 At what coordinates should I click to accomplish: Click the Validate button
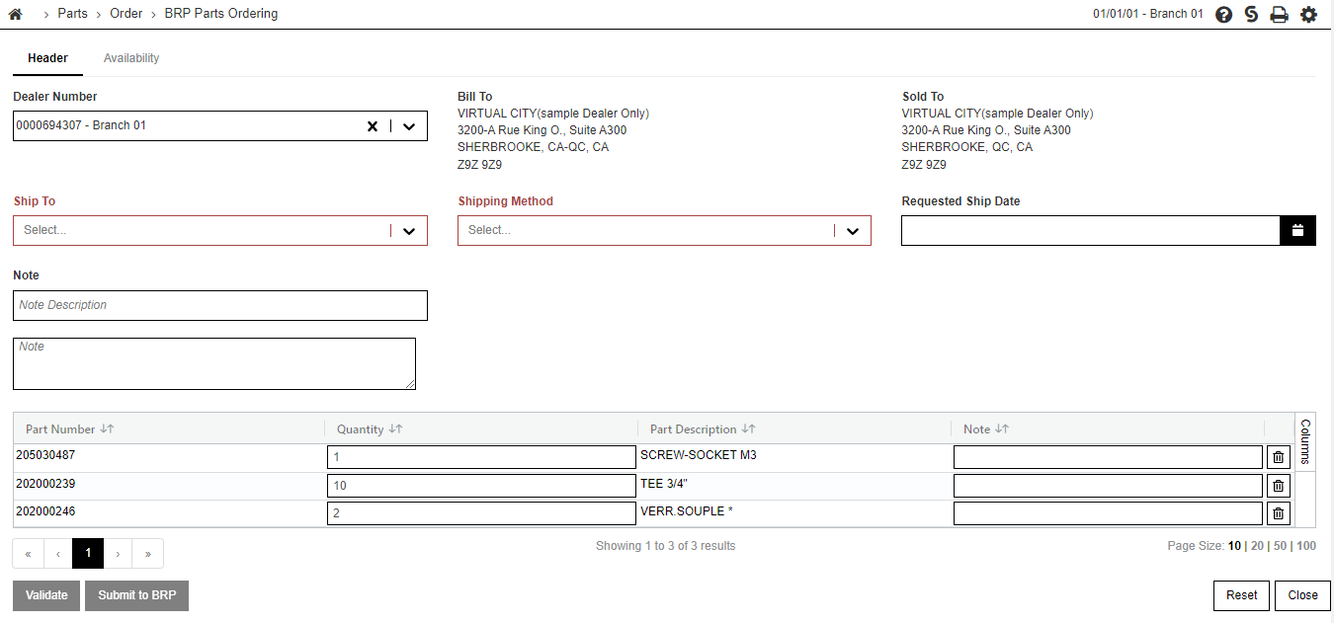pyautogui.click(x=46, y=595)
